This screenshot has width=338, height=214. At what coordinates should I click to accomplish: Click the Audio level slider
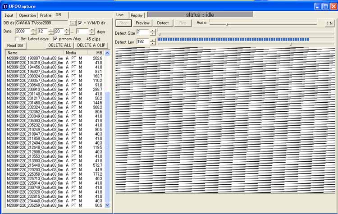263,23
